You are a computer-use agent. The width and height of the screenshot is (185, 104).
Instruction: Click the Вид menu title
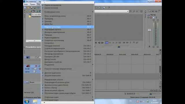(38, 4)
